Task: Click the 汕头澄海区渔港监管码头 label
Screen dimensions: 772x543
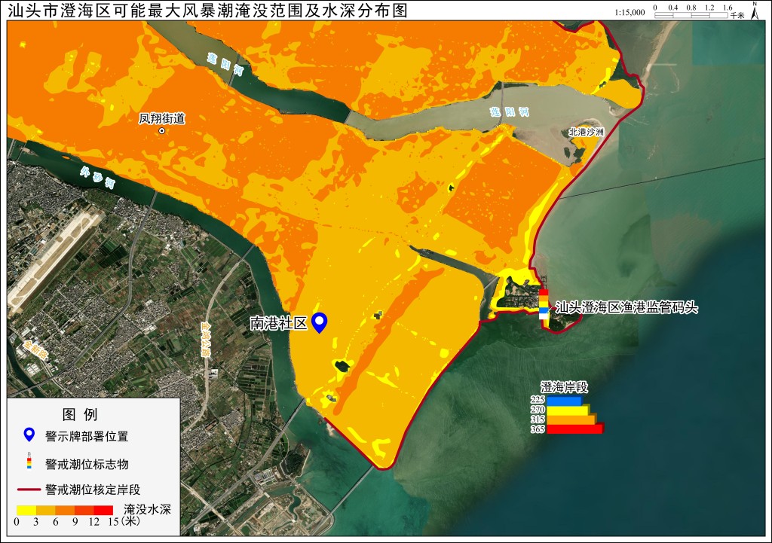Action: [x=626, y=308]
